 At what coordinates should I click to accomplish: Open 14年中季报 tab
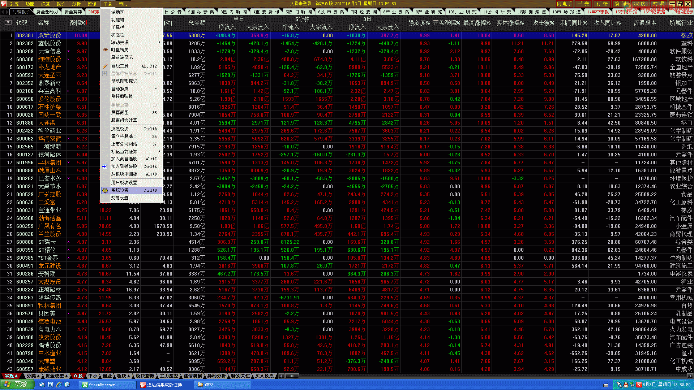pyautogui.click(x=598, y=12)
